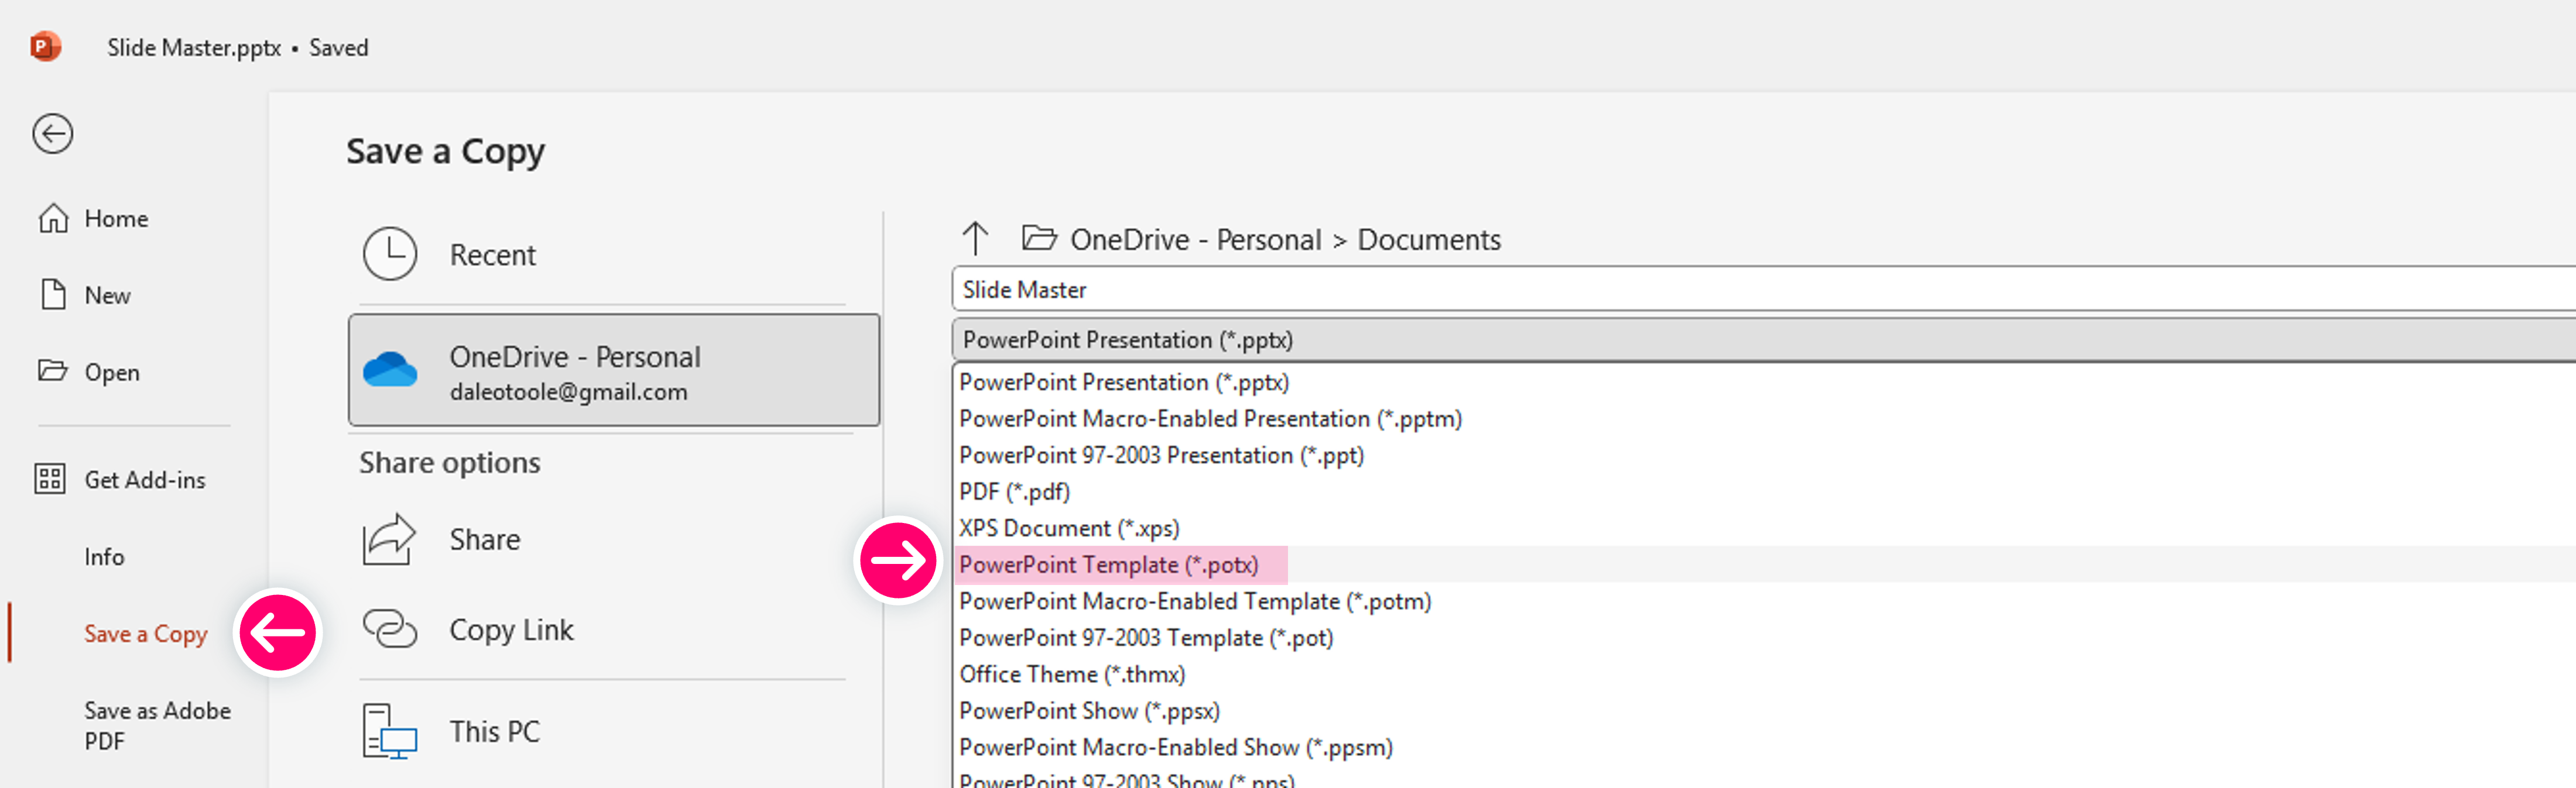The width and height of the screenshot is (2576, 788).
Task: Click the Documents breadcrumb folder
Action: pyautogui.click(x=1429, y=240)
